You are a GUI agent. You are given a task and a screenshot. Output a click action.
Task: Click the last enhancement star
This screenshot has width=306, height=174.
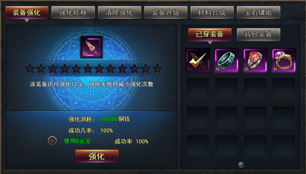[x=157, y=69]
